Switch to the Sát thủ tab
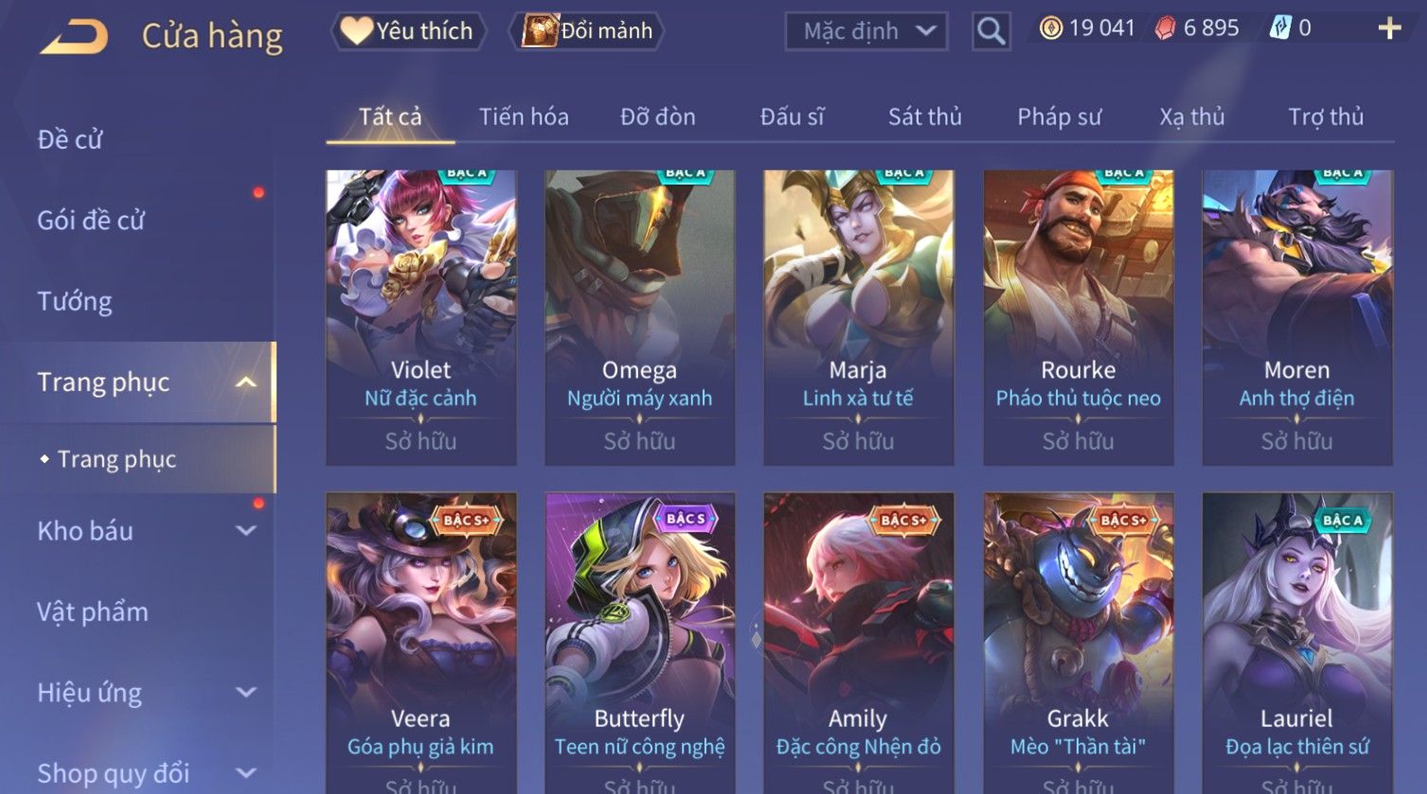Viewport: 1427px width, 794px height. tap(924, 116)
